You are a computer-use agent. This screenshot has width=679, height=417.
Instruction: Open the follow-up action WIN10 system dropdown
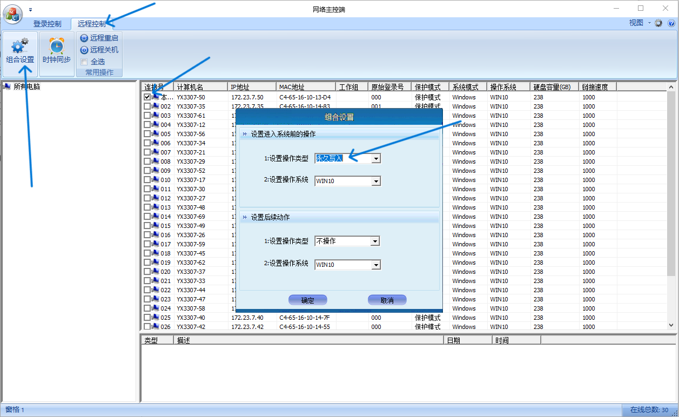coord(376,265)
